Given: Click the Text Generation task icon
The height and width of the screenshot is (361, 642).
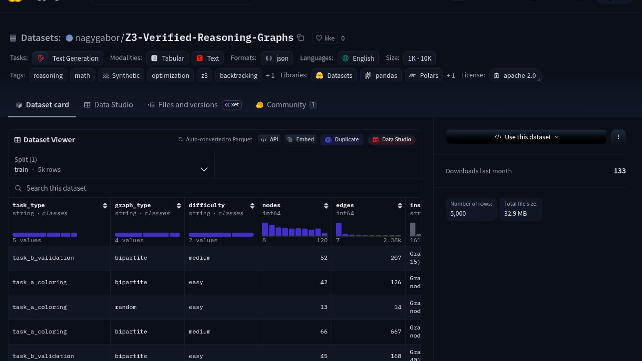Looking at the screenshot, I should pyautogui.click(x=41, y=58).
